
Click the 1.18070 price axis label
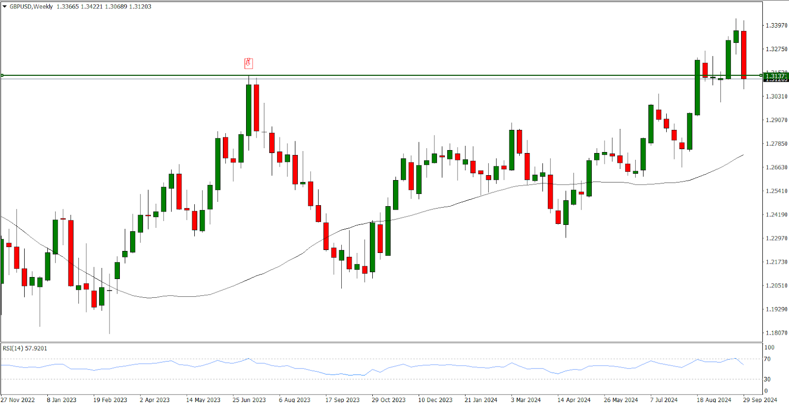click(776, 333)
